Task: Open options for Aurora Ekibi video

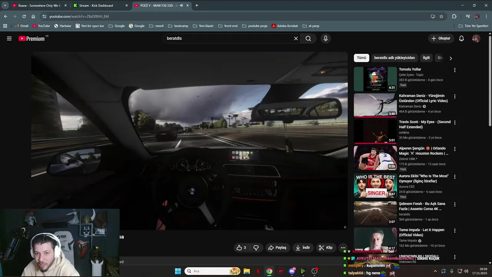Action: click(455, 177)
